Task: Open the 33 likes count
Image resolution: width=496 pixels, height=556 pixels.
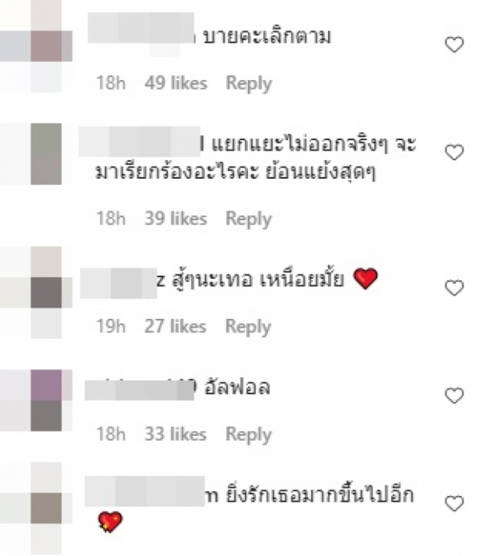Action: 175,434
